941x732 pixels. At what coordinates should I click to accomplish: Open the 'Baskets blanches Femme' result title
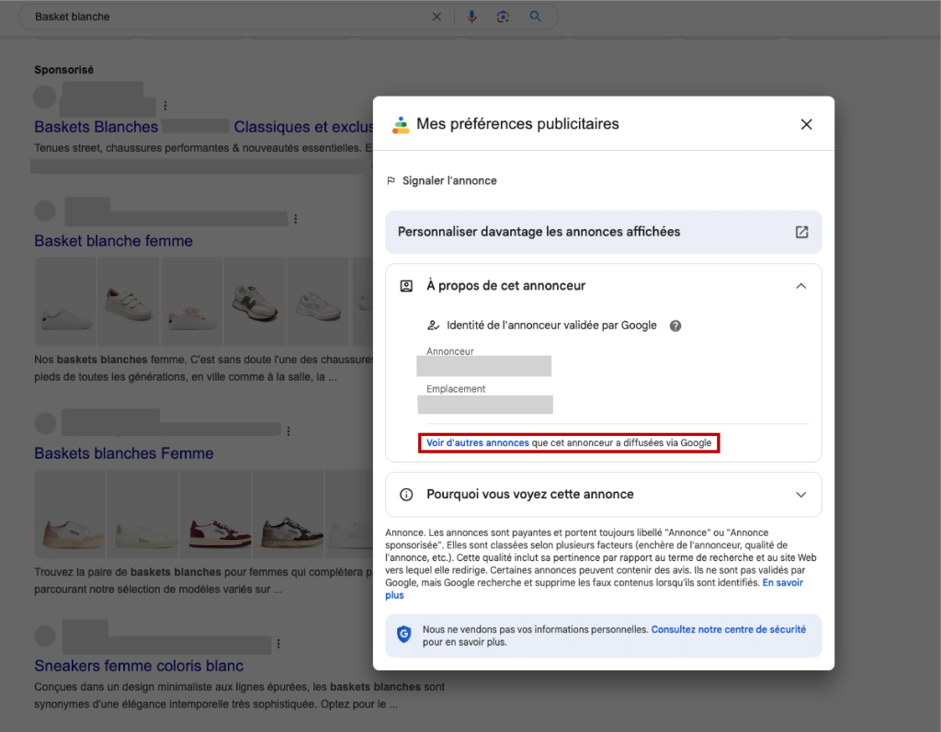(x=124, y=453)
